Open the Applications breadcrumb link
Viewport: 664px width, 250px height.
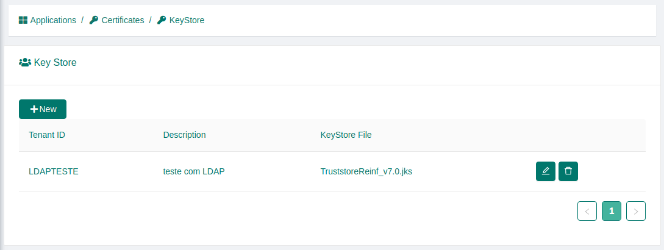click(54, 20)
